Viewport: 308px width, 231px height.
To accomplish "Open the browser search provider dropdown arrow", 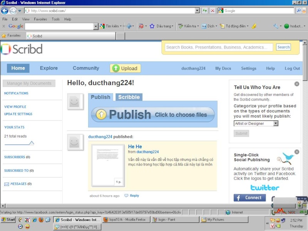I will 304,11.
